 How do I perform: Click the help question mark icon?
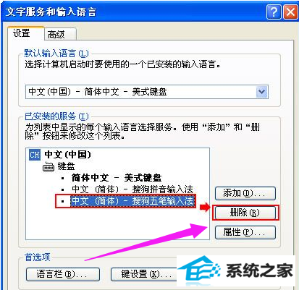click(x=274, y=12)
